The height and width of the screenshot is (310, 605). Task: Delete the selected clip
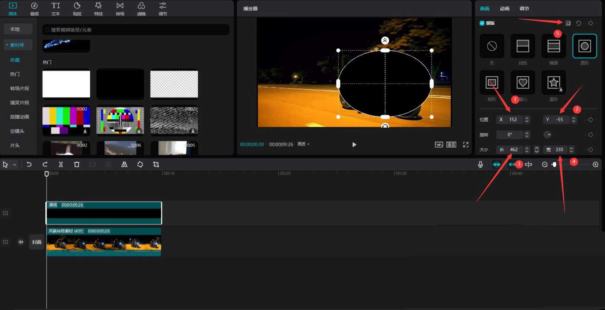[77, 165]
